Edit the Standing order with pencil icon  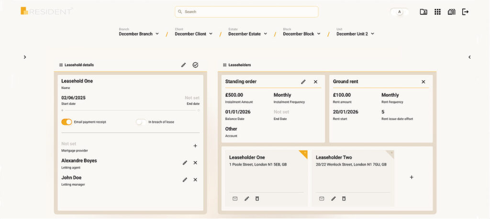pos(303,82)
